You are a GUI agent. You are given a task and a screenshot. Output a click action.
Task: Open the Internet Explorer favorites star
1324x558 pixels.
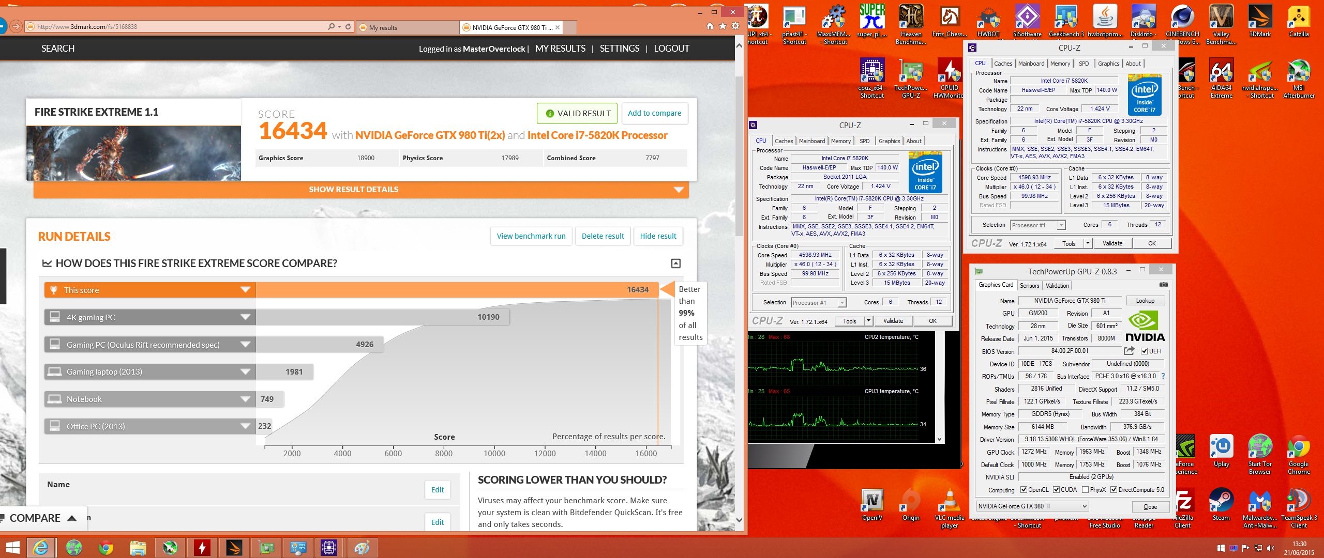(723, 26)
